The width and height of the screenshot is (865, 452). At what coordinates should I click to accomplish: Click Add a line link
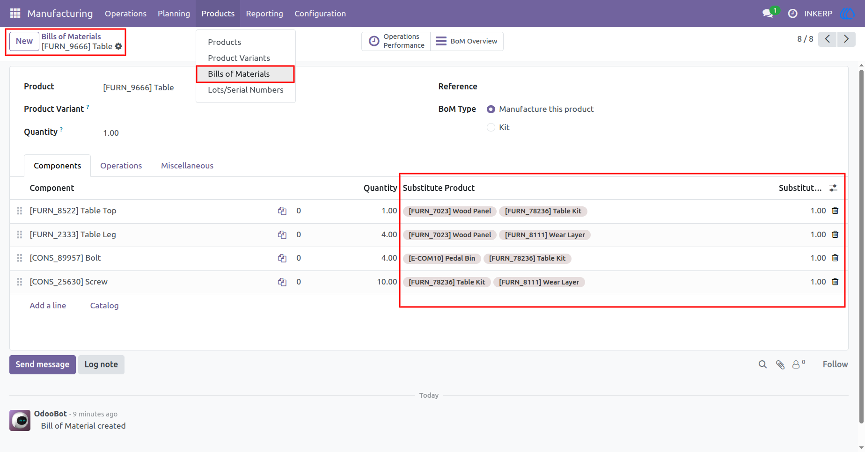click(48, 306)
